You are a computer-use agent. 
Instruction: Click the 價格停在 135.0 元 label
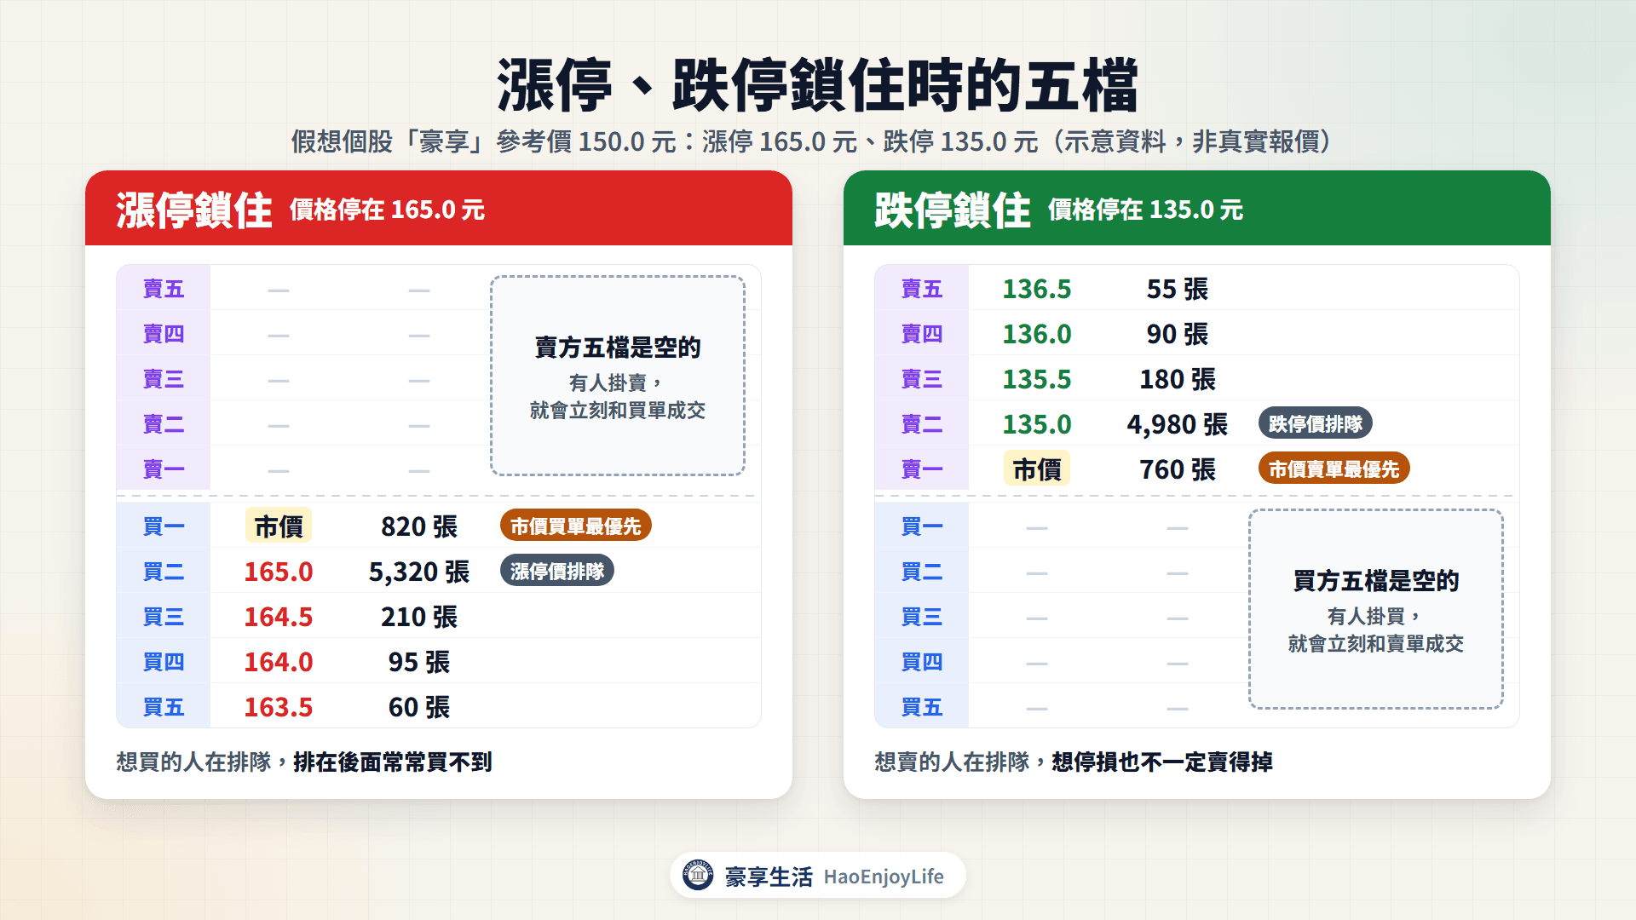point(1146,210)
